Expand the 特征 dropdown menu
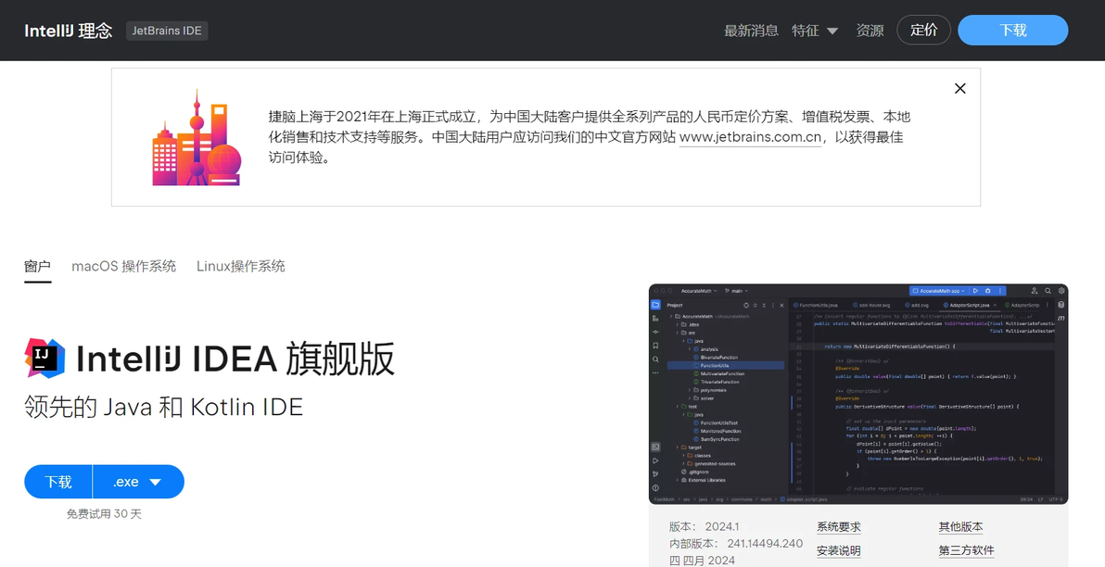 pyautogui.click(x=815, y=31)
